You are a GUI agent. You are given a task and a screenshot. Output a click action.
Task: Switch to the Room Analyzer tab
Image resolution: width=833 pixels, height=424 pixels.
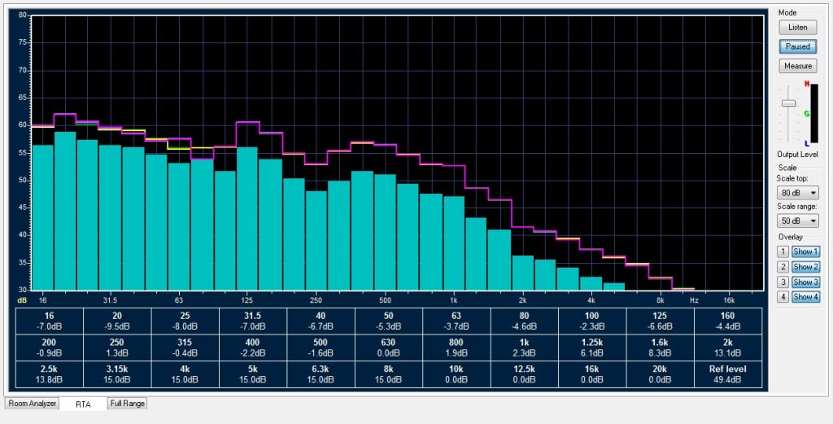pos(32,404)
